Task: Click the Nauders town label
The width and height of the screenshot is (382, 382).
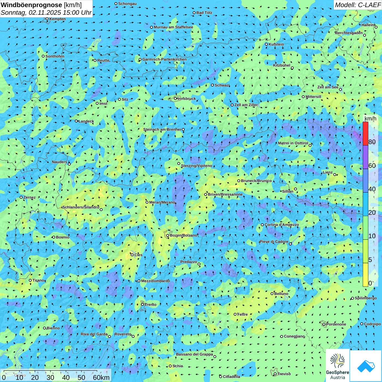Action: pyautogui.click(x=59, y=162)
